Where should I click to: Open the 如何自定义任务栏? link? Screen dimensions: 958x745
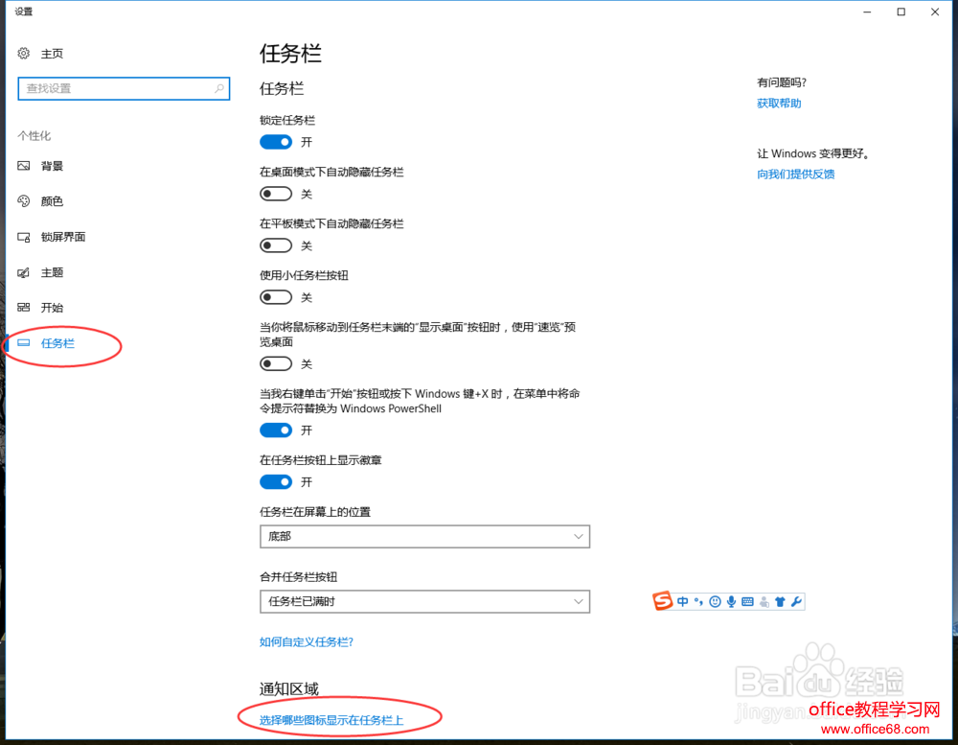(307, 641)
